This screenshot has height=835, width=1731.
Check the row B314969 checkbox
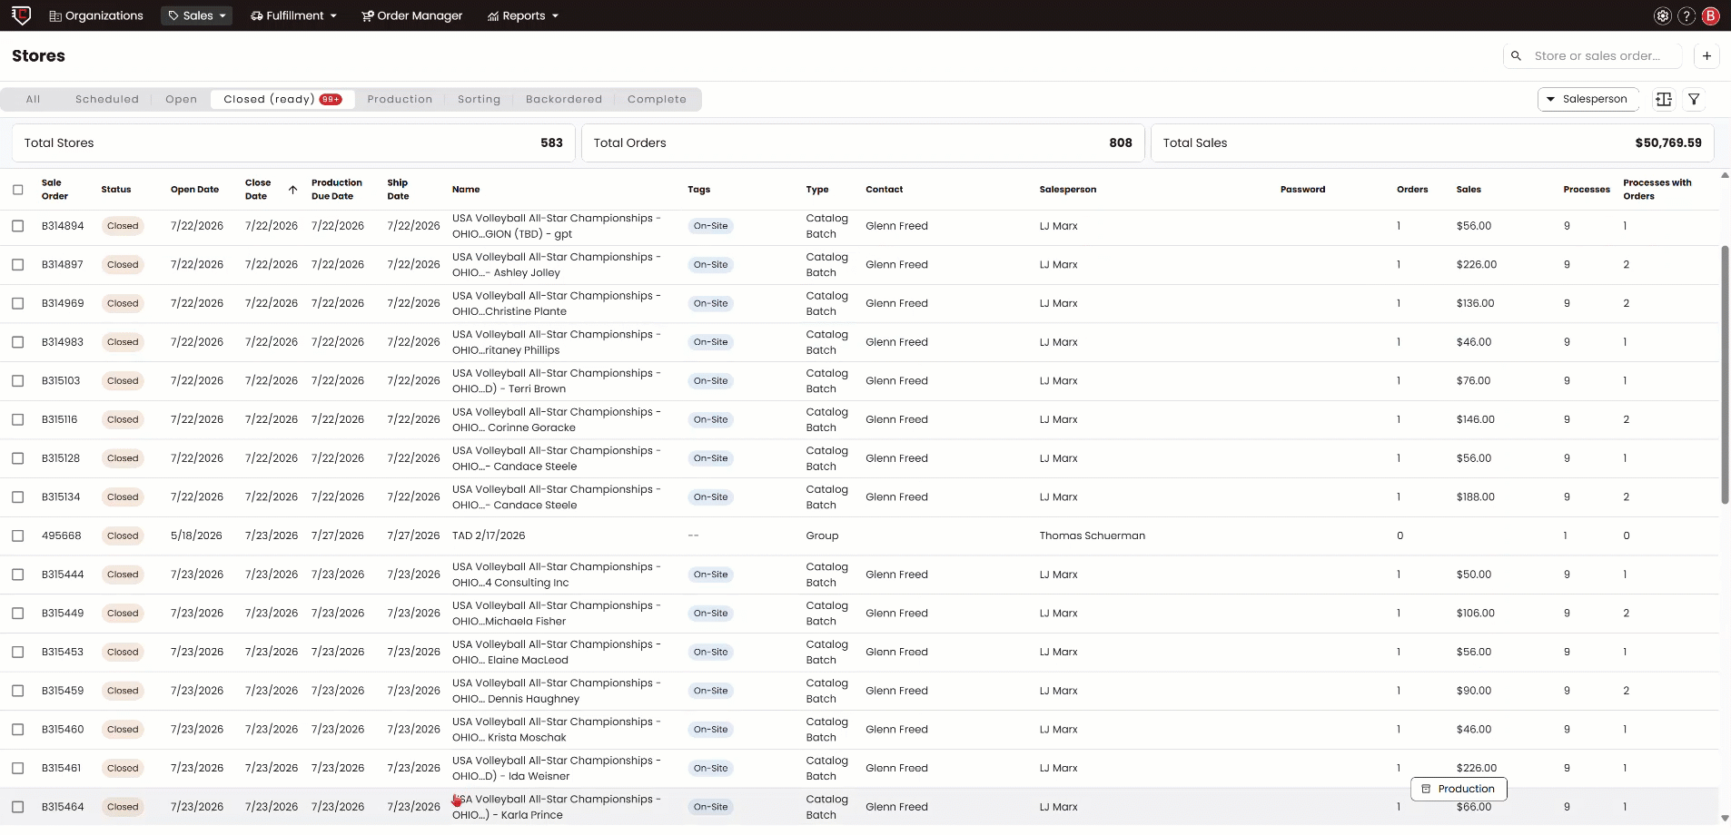click(18, 303)
